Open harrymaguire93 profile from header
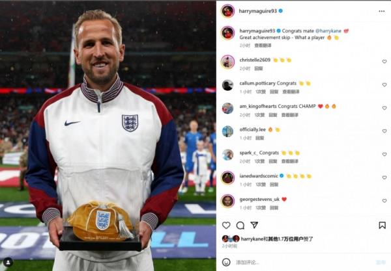Viewport: 391px width, 271px height. tap(258, 11)
